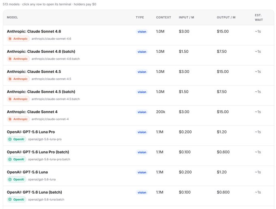Click model ID anthropic/claude-sonnet-4
This screenshot has width=276, height=209.
(x=50, y=119)
